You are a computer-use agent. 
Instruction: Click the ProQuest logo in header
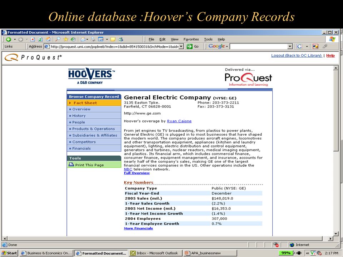tap(33, 57)
